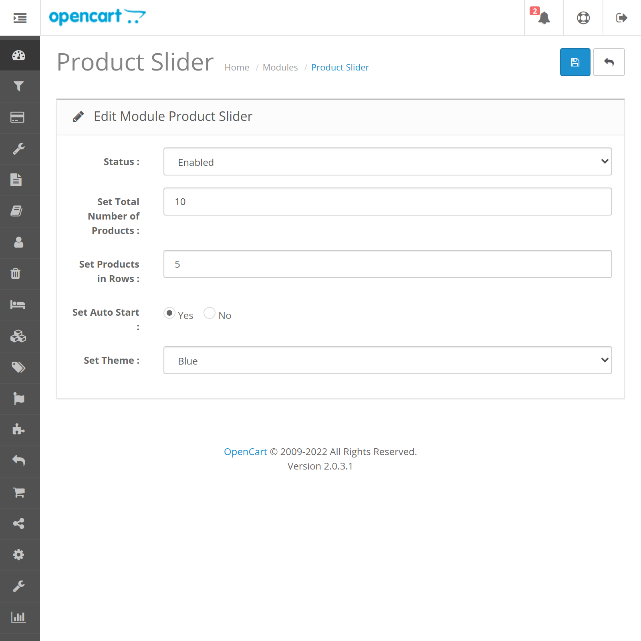Select the funnel filter icon in sidebar
The width and height of the screenshot is (641, 641).
pyautogui.click(x=20, y=87)
